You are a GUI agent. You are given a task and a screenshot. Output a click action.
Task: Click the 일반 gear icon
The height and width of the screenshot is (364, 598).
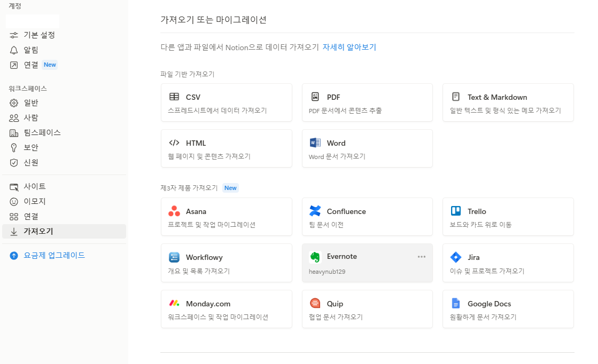[14, 103]
